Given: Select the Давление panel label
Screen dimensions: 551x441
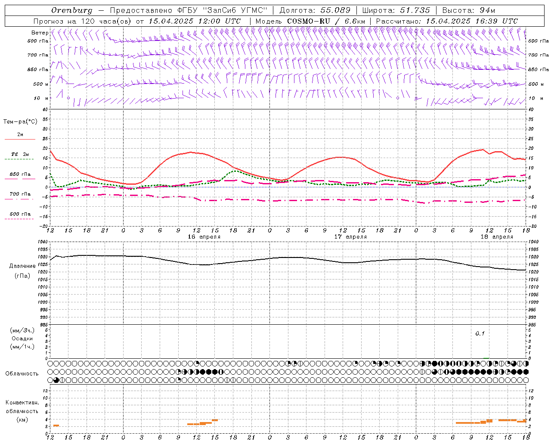Looking at the screenshot, I should [22, 266].
